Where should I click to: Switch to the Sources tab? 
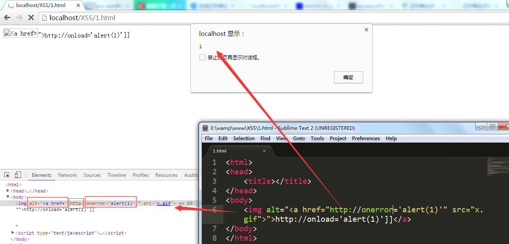(x=92, y=175)
